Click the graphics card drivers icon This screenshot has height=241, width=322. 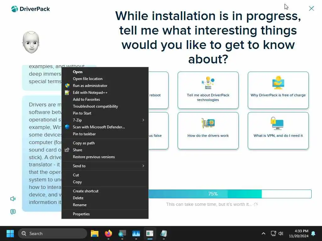208,123
